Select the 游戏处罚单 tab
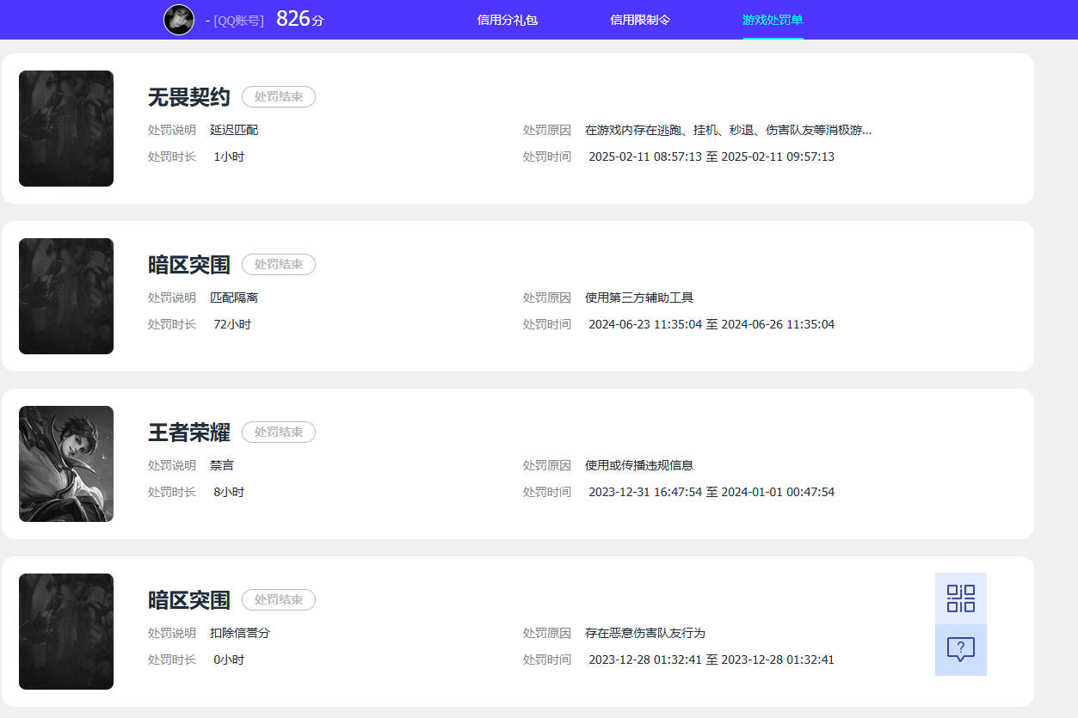Viewport: 1078px width, 718px height. (x=773, y=20)
